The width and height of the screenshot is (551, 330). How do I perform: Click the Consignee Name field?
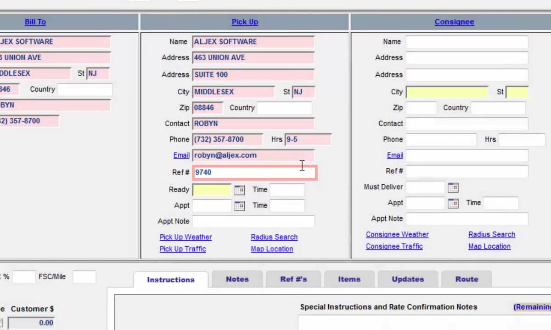pyautogui.click(x=467, y=42)
